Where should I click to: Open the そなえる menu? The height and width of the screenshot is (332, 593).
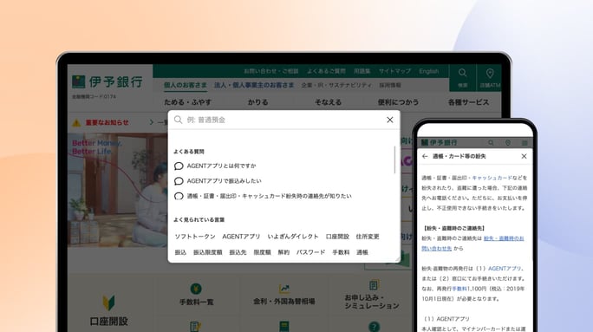[x=329, y=102]
